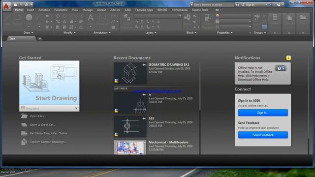Open the ISOMATRIC DRAWING EX1 thumbnail
Viewport: 315px width, 177px height.
tap(130, 73)
